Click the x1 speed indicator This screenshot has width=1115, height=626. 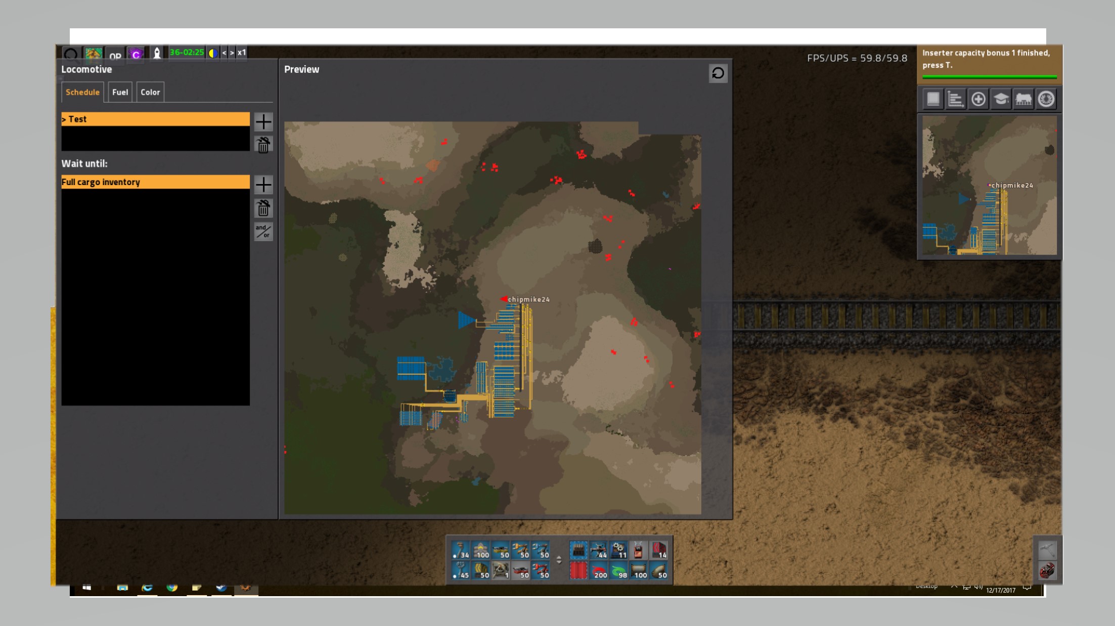[242, 53]
